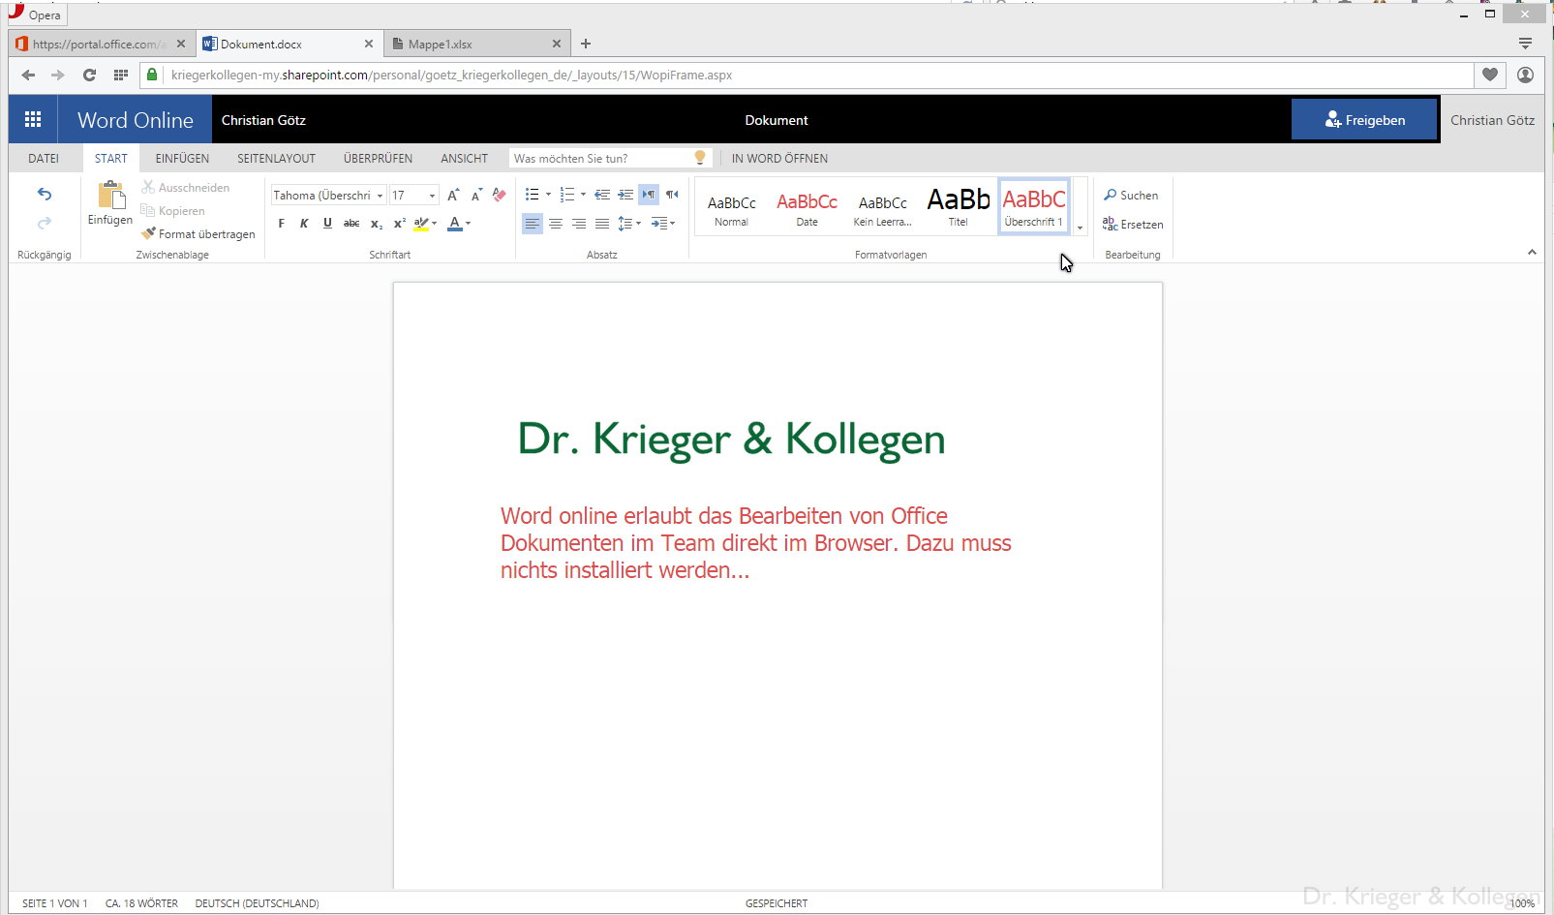Click IN WORD ÖFFNEN
The image size is (1554, 915).
tap(779, 158)
